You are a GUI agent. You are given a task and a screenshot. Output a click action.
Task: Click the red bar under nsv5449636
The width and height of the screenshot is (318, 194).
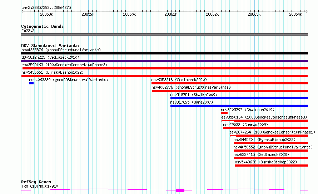tap(272, 166)
